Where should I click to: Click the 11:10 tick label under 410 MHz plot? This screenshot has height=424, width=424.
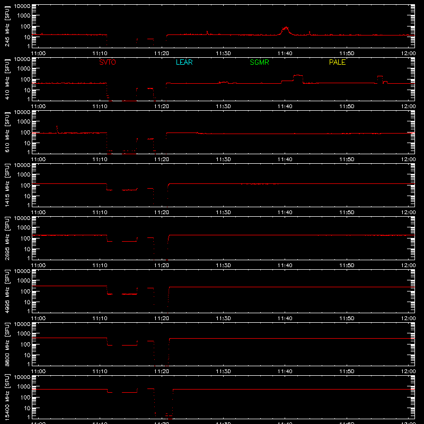coord(100,107)
